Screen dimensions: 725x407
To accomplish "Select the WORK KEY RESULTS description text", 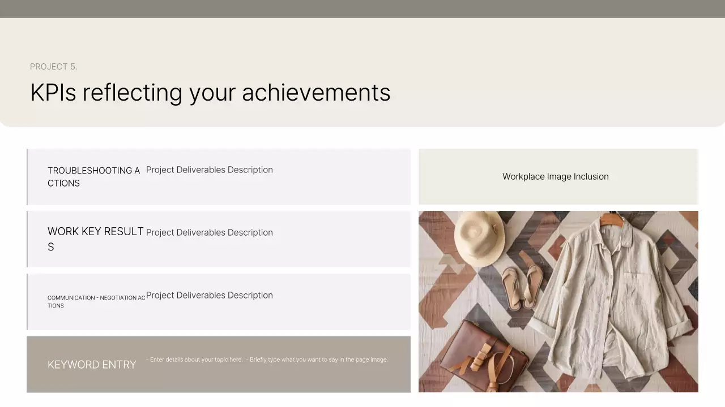I will (209, 232).
